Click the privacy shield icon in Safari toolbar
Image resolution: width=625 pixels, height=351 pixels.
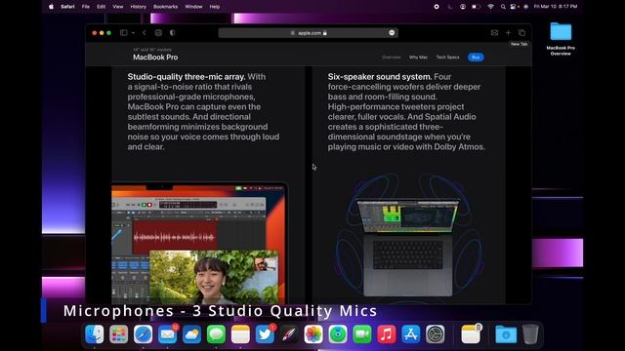point(172,33)
